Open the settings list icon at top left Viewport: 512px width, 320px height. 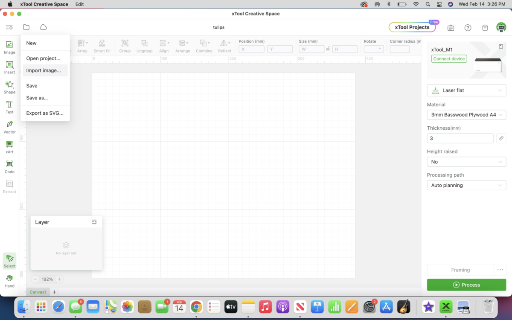click(9, 27)
